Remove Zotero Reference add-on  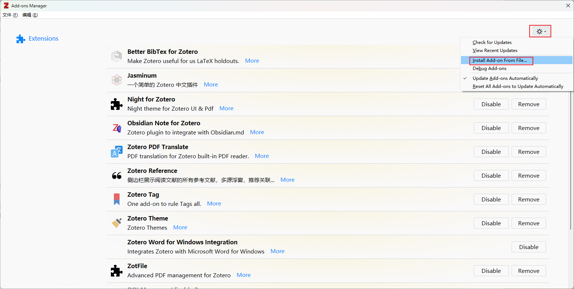click(x=529, y=175)
